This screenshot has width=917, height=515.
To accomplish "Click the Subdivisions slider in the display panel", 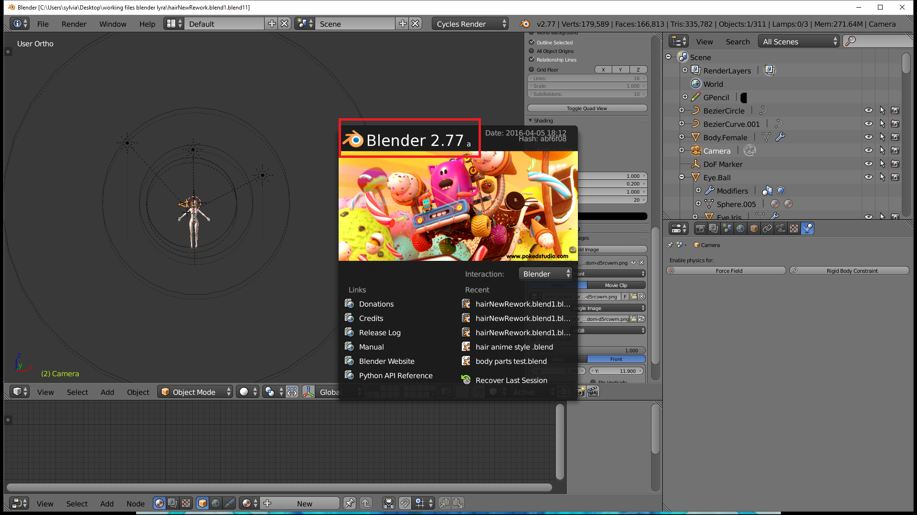I will click(x=587, y=94).
